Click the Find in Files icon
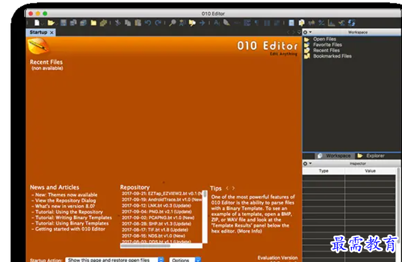Viewport: 402px width, 262px height. click(x=192, y=23)
